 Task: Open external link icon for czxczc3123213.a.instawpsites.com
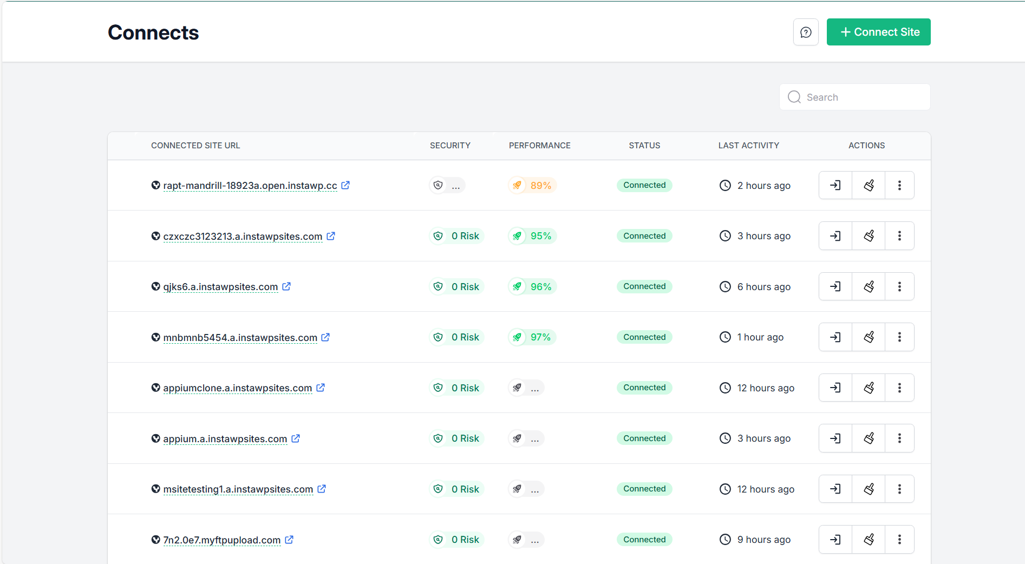point(331,236)
